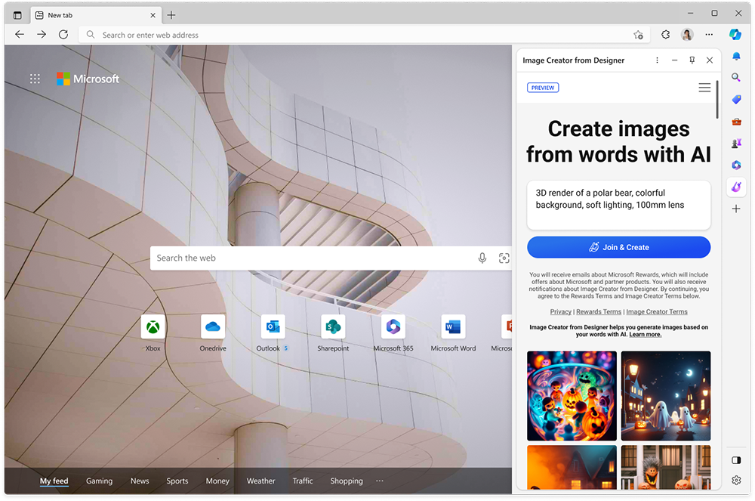Open the Outlook shortcut tile
This screenshot has height=501, width=755.
pos(271,327)
